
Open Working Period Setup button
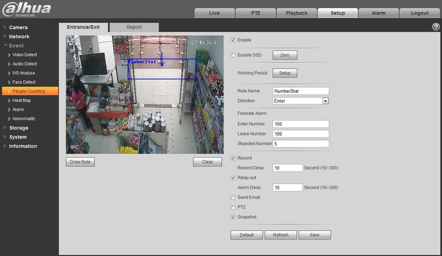[x=285, y=73]
